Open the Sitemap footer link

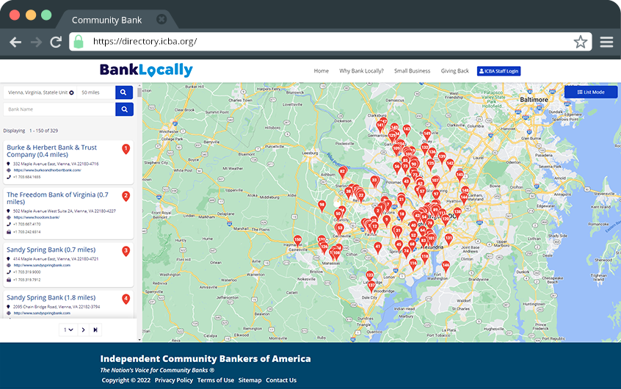(250, 380)
